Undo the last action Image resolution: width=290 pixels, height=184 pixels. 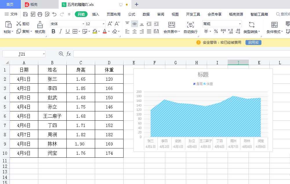[55, 14]
